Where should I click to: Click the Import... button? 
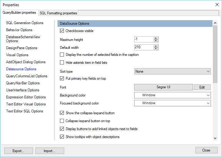[50, 151]
